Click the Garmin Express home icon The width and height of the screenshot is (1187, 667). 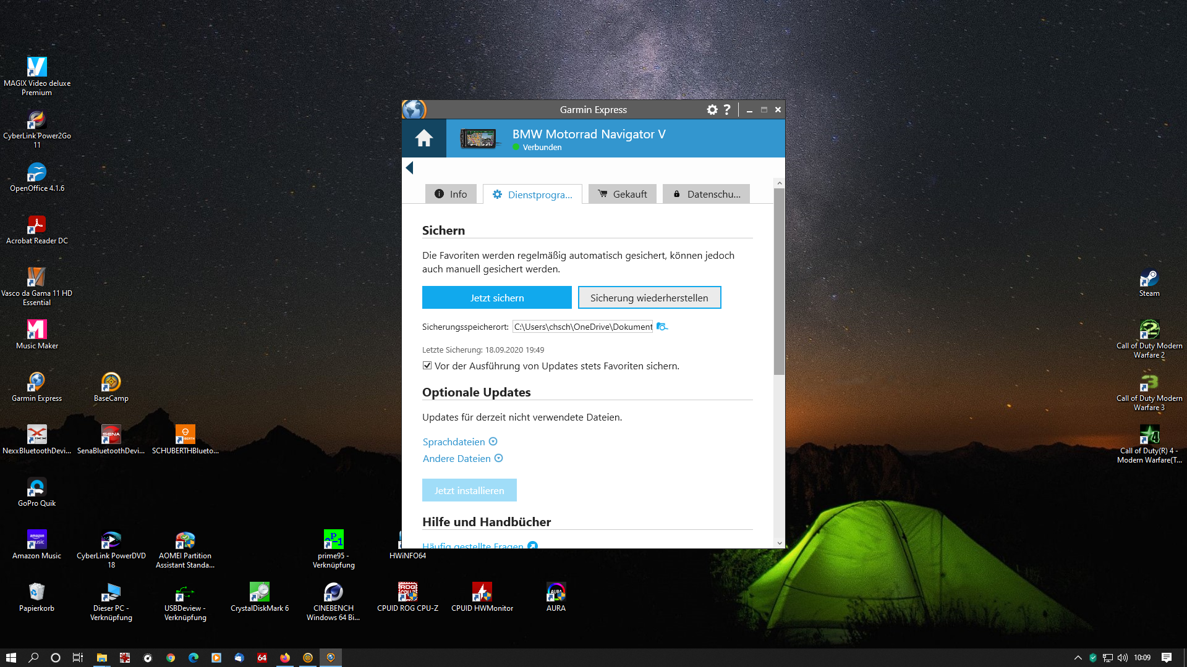click(423, 138)
